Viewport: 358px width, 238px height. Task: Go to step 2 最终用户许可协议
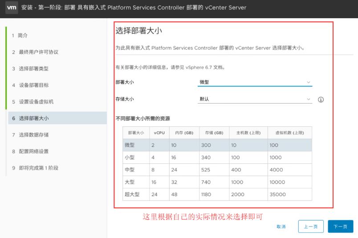click(35, 52)
